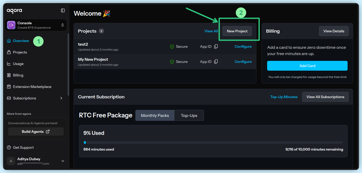This screenshot has height=173, width=362.
Task: Open Usage in the sidebar
Action: 18,64
